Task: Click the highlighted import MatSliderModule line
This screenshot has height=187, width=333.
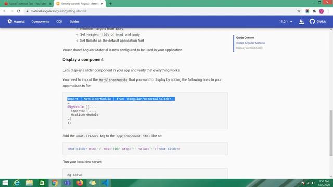Action: point(121,99)
